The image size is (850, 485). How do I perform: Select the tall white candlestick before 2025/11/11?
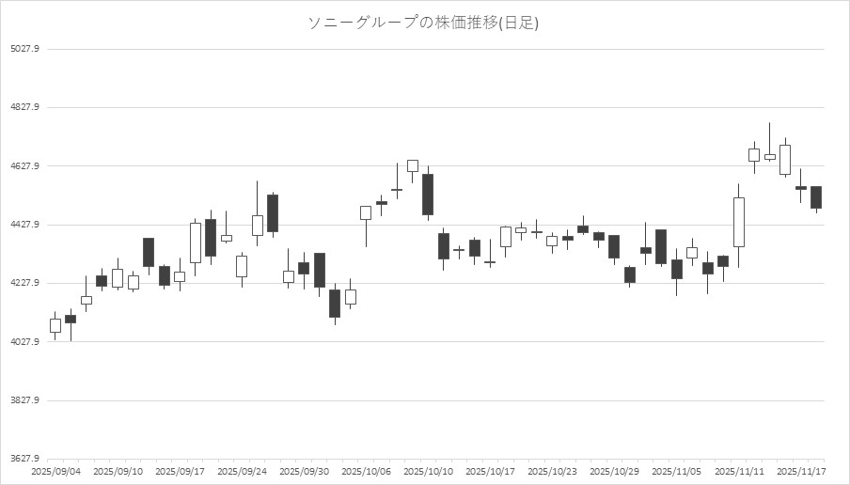pyautogui.click(x=739, y=222)
